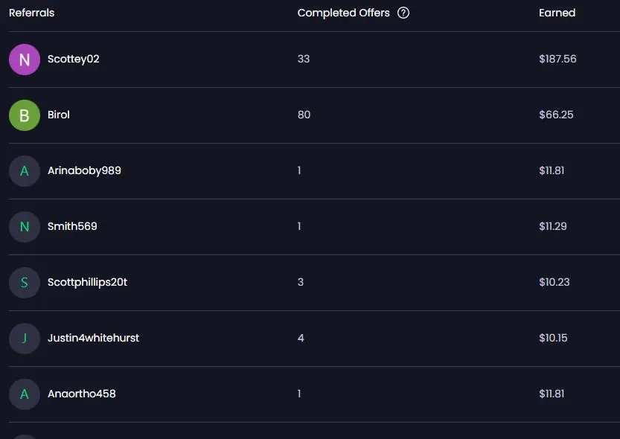Click the Completed Offers help question-mark icon

(x=403, y=13)
